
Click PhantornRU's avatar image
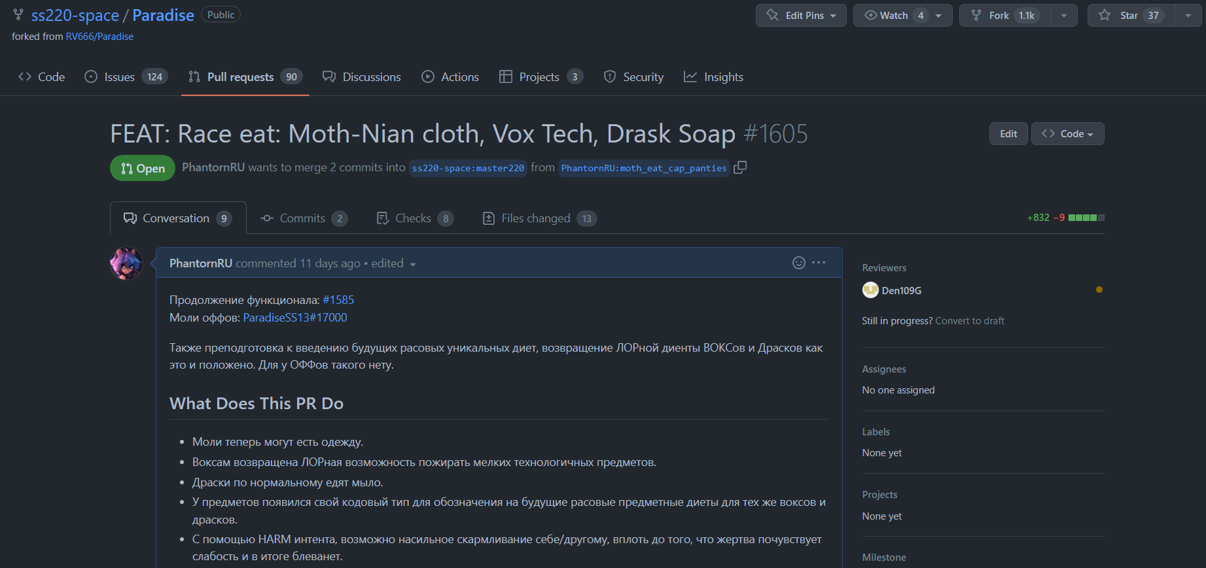coord(126,263)
